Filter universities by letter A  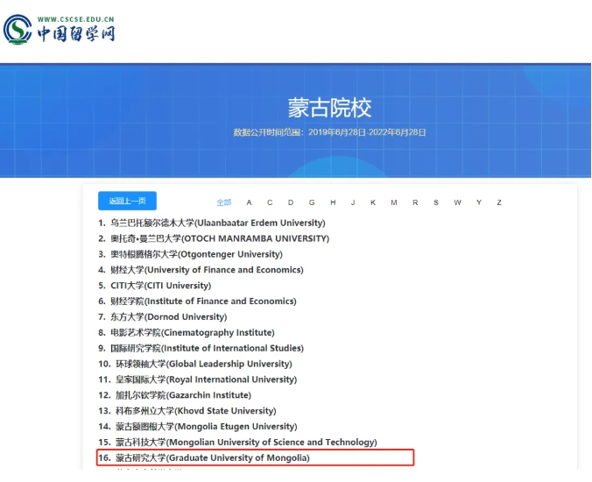(250, 202)
